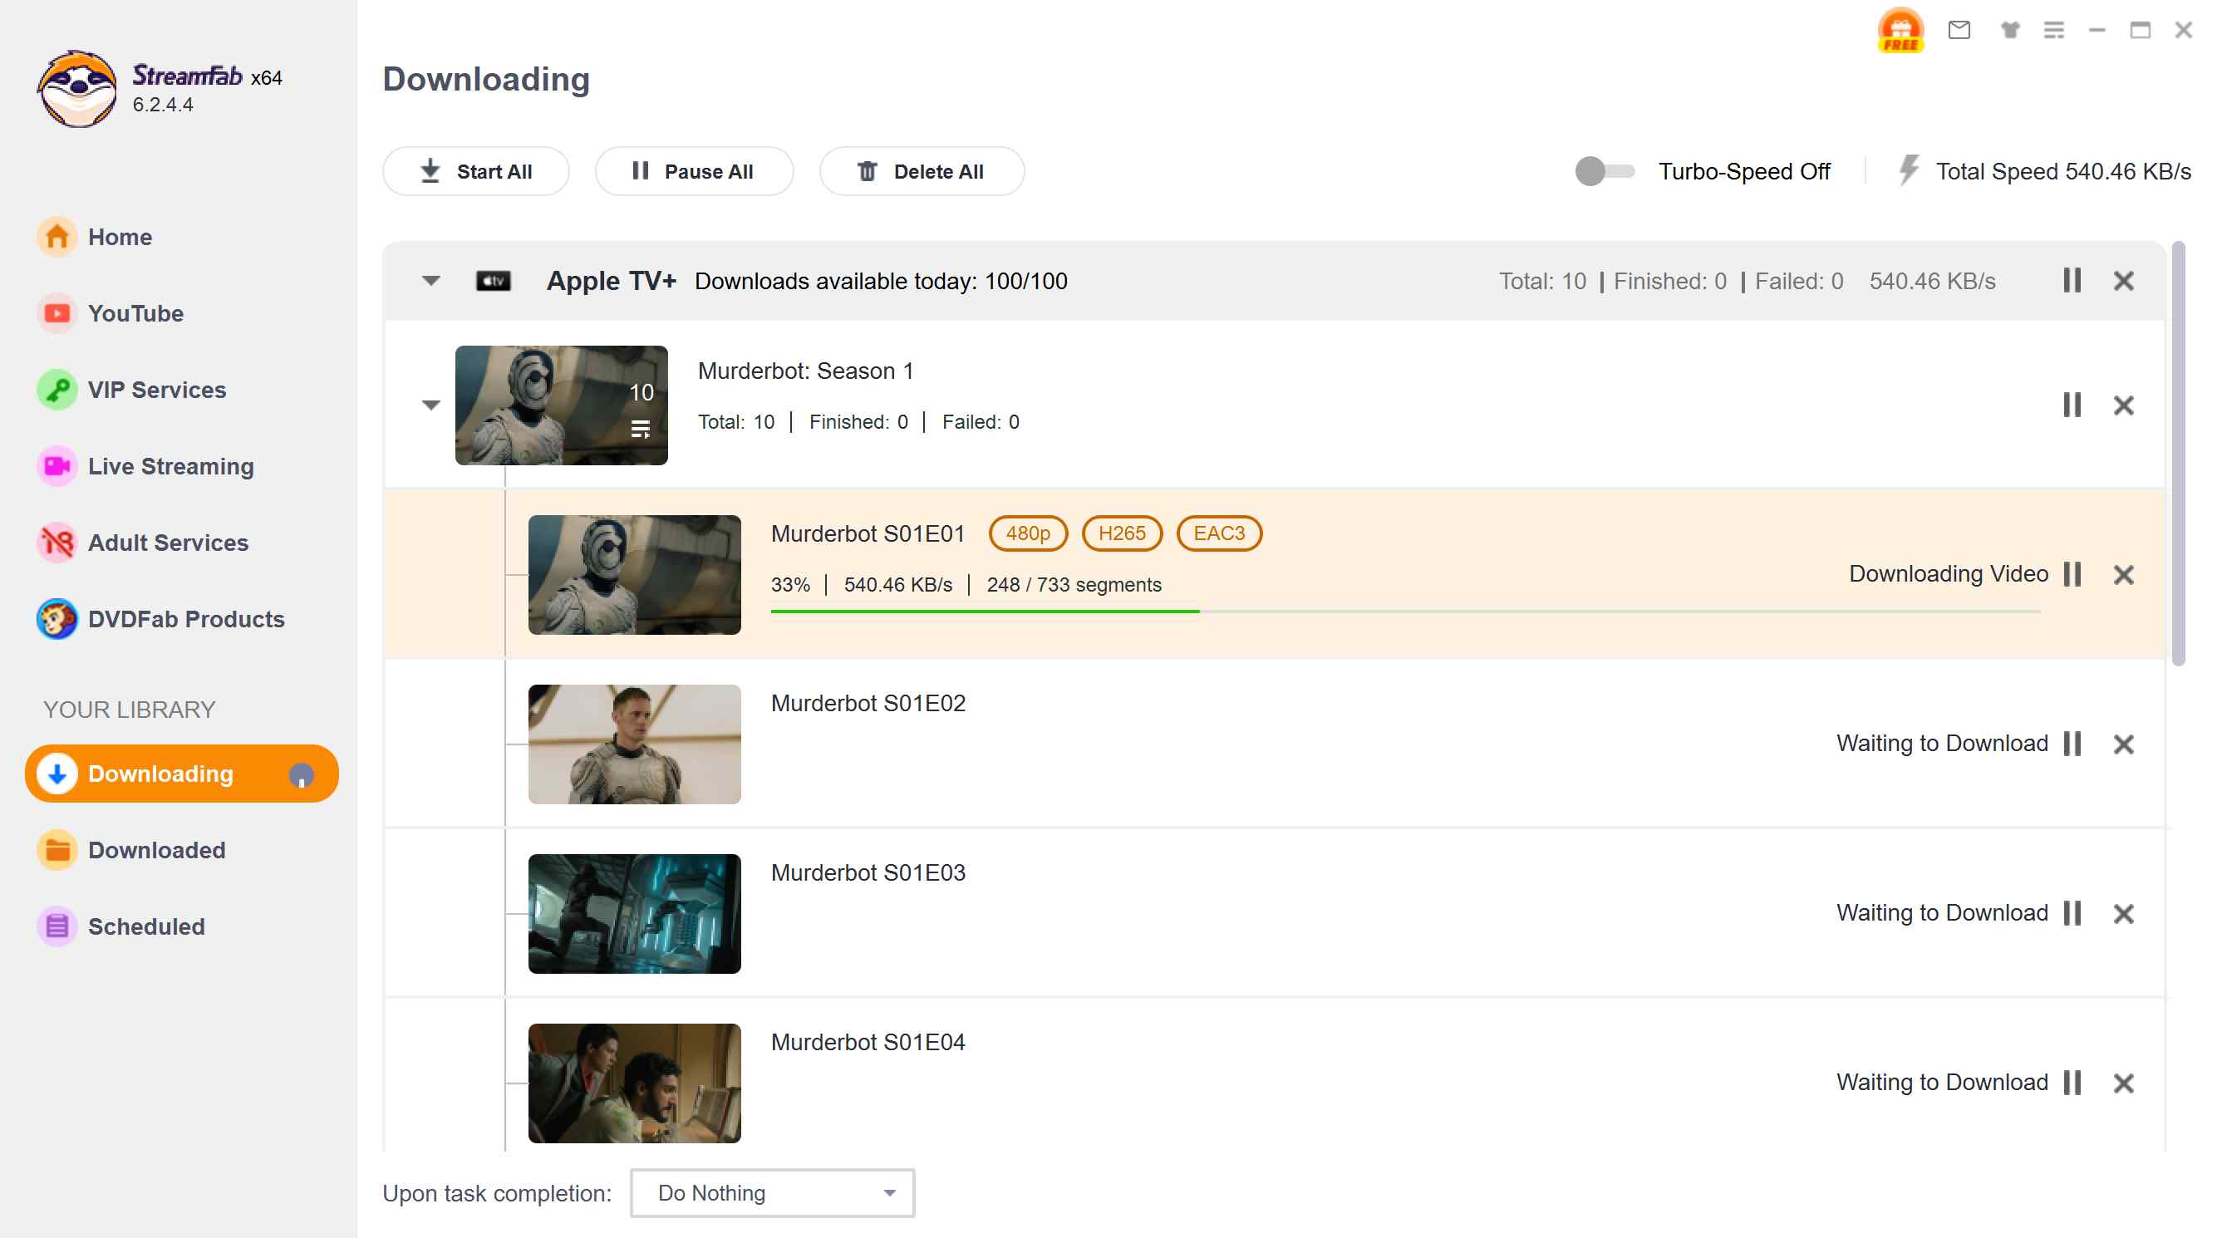
Task: Open the mail message icon
Action: coord(1959,30)
